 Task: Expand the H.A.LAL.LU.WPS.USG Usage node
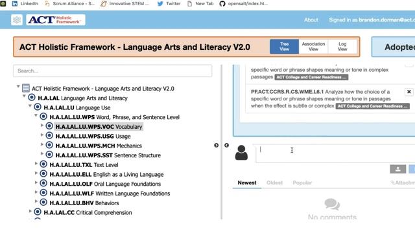[x=41, y=135]
